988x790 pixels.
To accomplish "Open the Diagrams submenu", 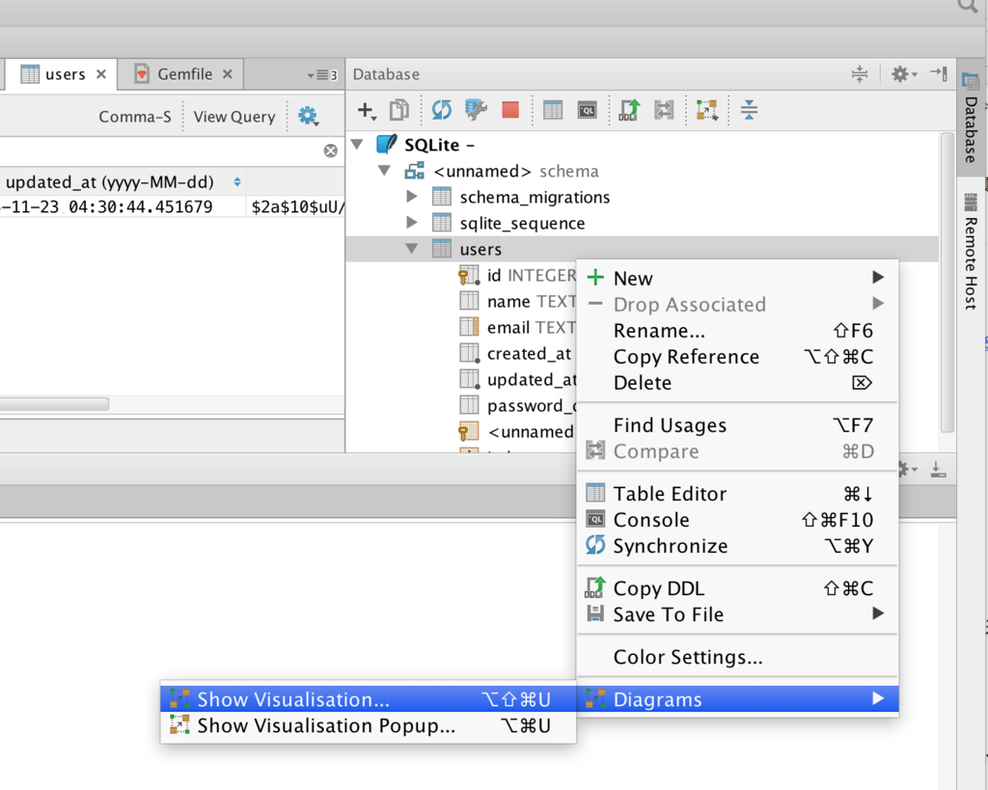I will (x=737, y=699).
